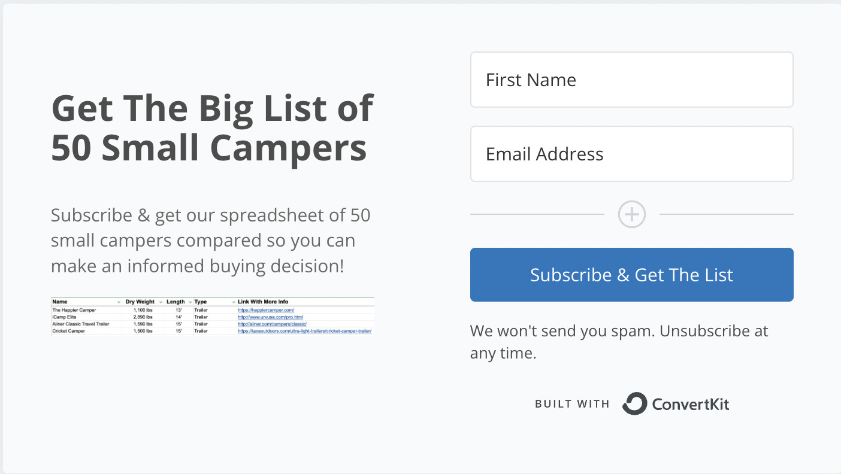Open the Length column filter dropdown
The height and width of the screenshot is (474, 841).
[x=189, y=301]
